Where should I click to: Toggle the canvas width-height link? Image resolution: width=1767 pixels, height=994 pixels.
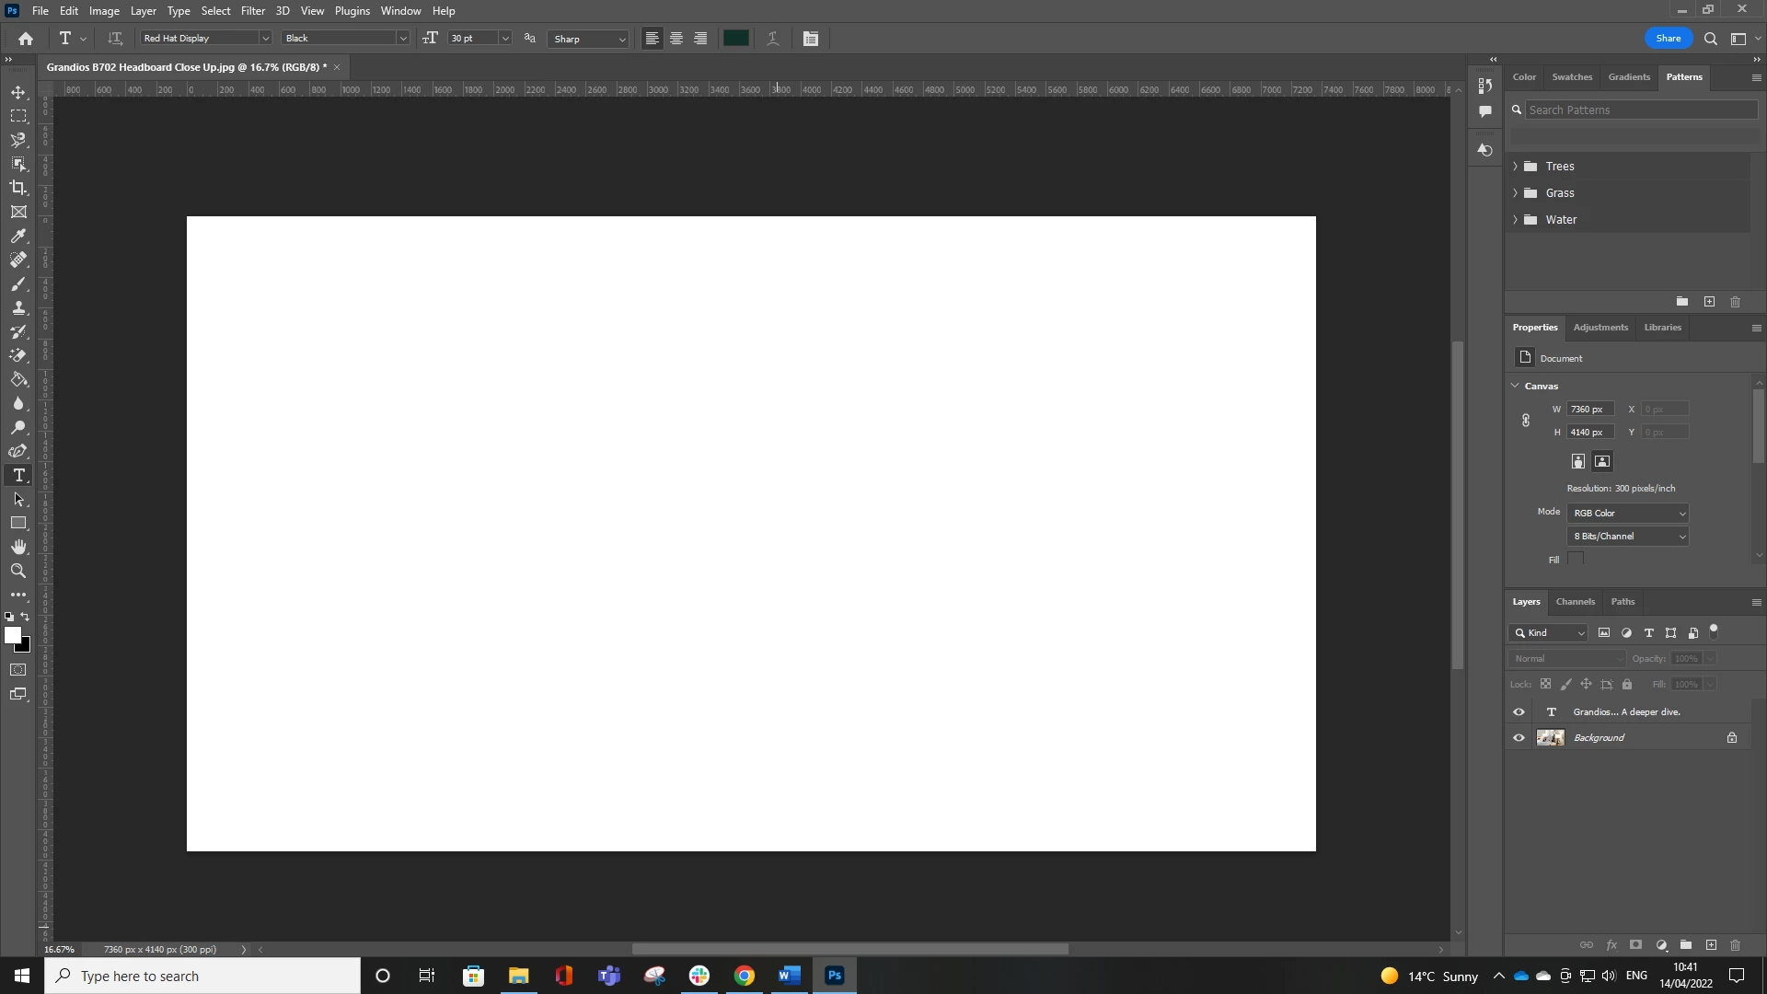tap(1526, 421)
